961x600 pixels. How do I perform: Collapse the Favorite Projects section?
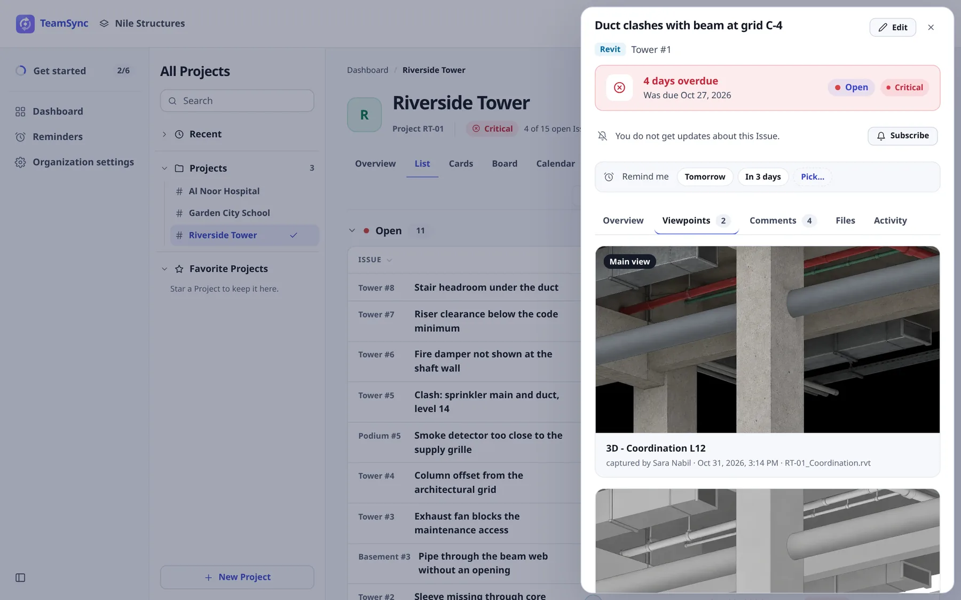click(x=164, y=269)
